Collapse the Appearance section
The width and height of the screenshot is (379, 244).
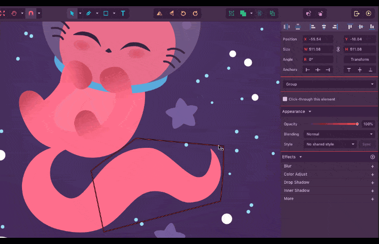(310, 111)
